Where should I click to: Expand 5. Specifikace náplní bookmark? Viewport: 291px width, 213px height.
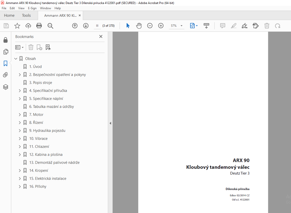[20, 99]
